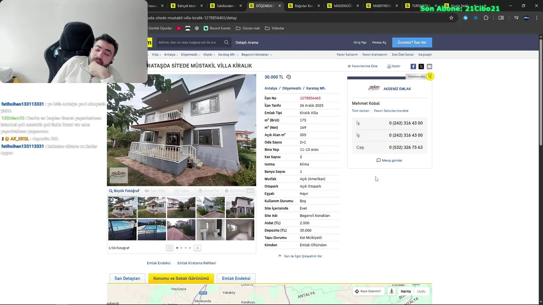The image size is (543, 305).
Task: Expand Begonvil Konakları breadcrumb chevron
Action: 271,55
